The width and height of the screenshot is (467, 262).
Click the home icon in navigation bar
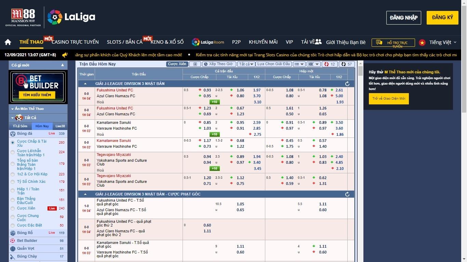point(8,42)
